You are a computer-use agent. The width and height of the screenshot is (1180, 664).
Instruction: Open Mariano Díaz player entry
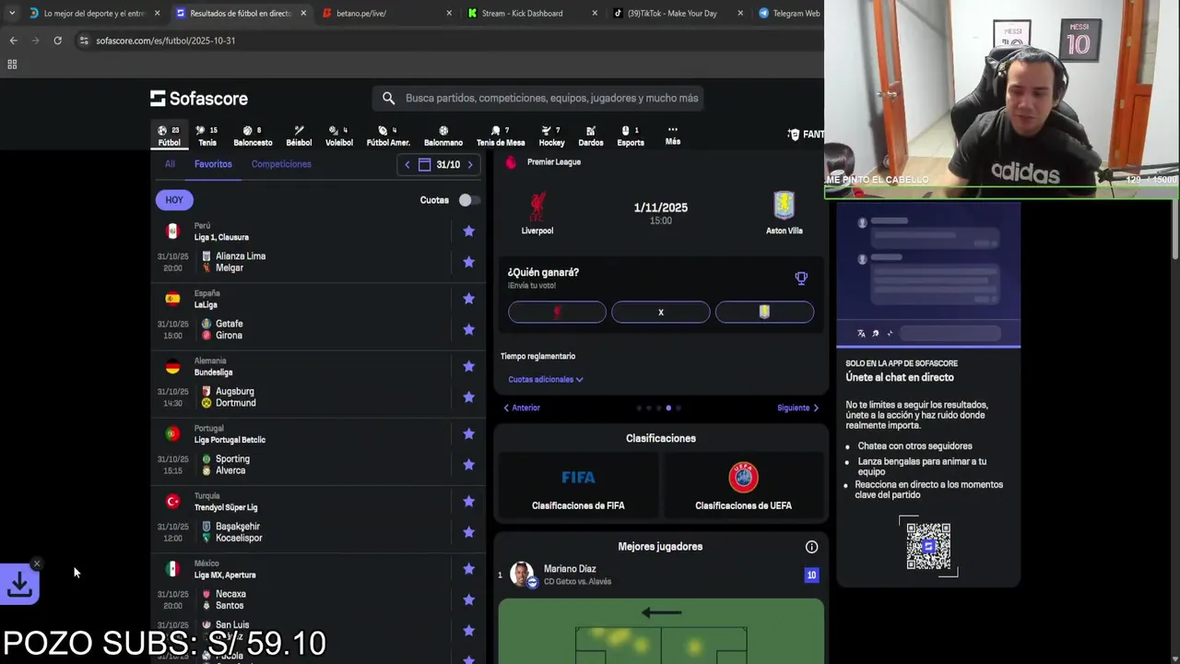661,575
